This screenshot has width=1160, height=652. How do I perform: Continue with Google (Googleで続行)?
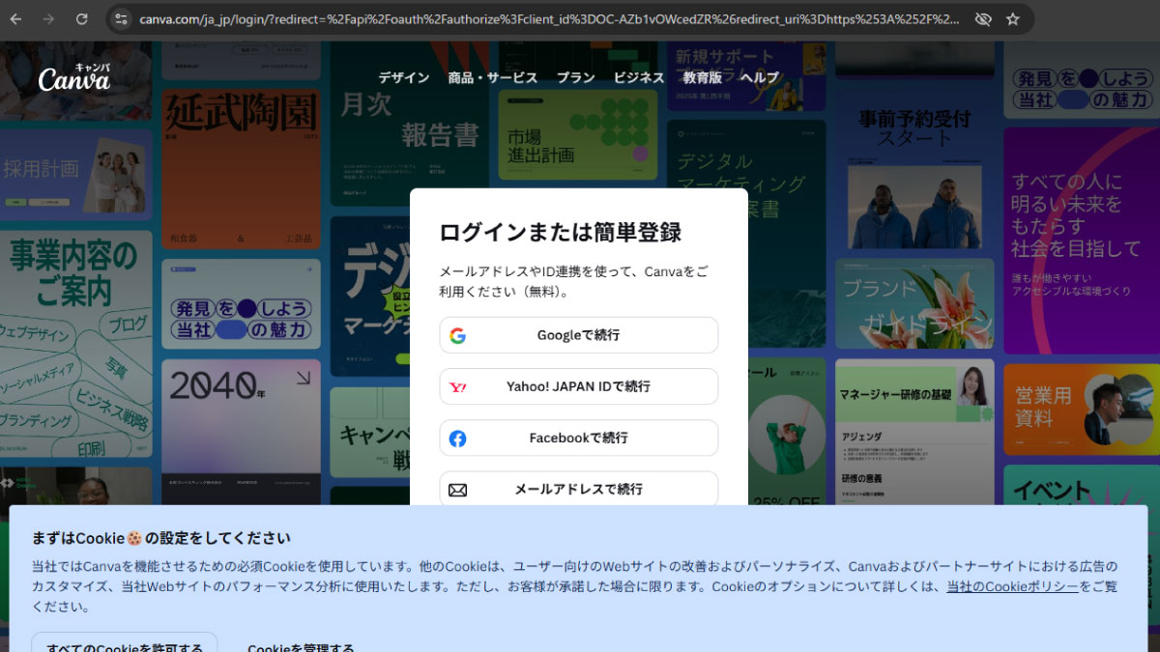click(x=579, y=335)
